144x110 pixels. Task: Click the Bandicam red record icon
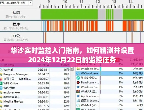(78, 82)
